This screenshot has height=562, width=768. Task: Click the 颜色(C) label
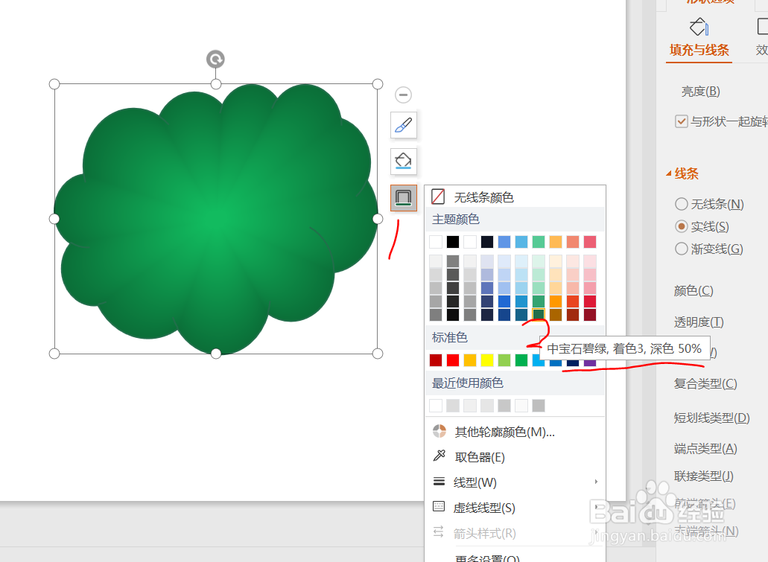693,291
